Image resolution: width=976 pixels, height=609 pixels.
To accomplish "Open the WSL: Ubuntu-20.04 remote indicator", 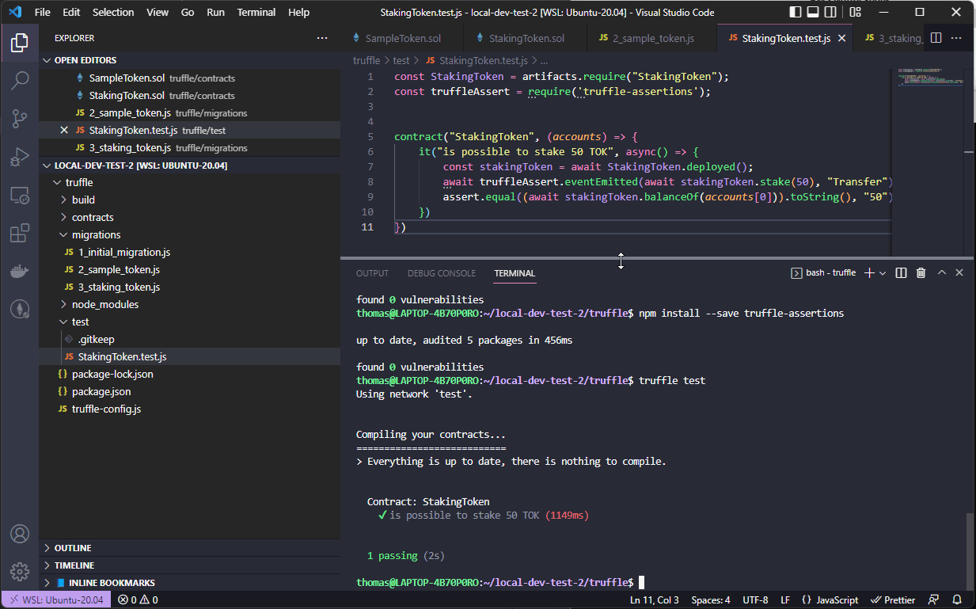I will click(55, 600).
